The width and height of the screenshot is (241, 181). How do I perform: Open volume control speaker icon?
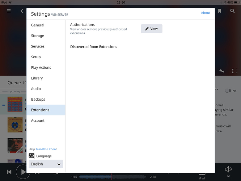pyautogui.click(x=228, y=169)
